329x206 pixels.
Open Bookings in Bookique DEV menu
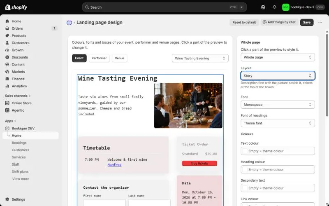(19, 143)
